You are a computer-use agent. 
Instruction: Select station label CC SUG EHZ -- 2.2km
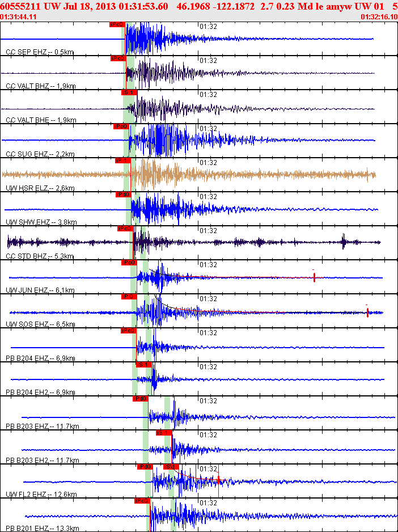(40, 154)
